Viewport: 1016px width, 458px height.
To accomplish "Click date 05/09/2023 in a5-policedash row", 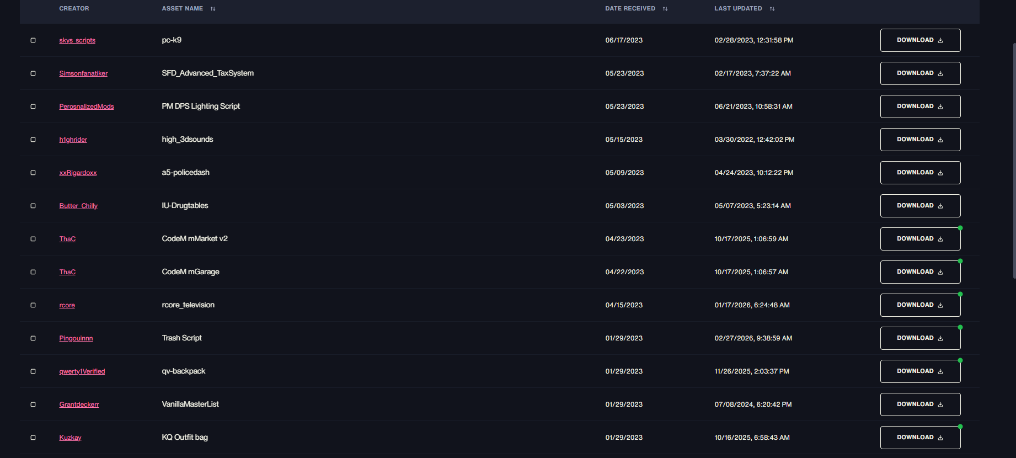I will (x=624, y=173).
